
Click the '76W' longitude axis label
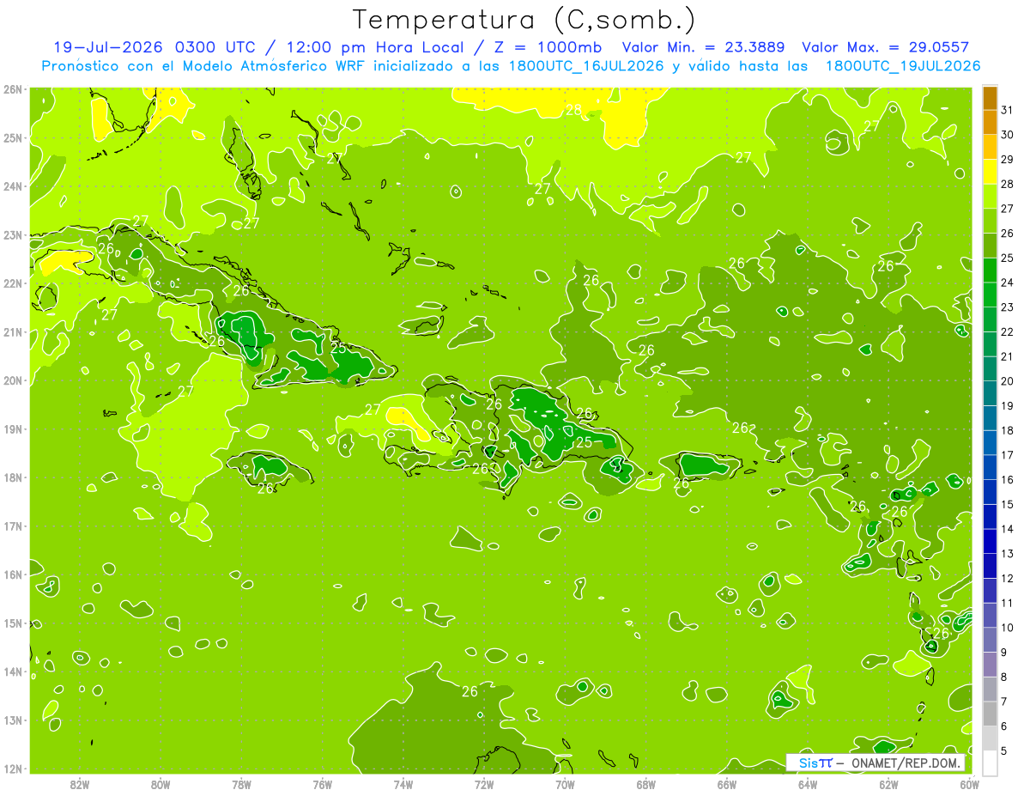323,784
